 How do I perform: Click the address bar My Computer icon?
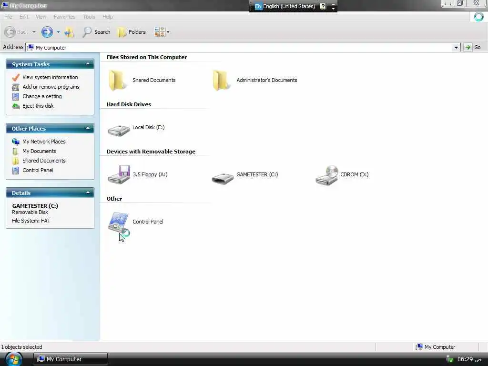pyautogui.click(x=30, y=47)
